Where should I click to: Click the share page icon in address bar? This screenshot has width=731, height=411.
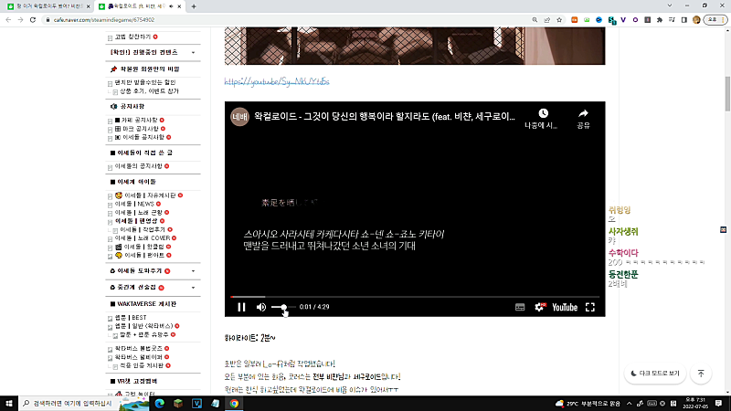point(546,20)
